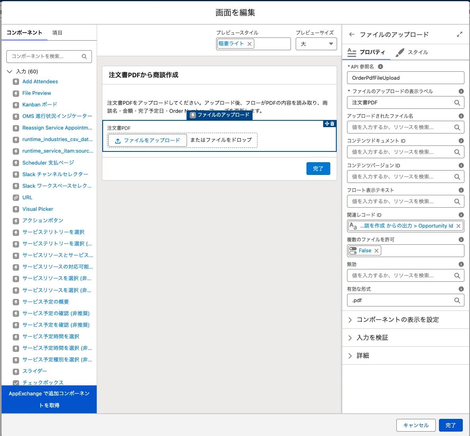Click info icon for フロート表示テキスト
The width and height of the screenshot is (470, 436).
[461, 190]
